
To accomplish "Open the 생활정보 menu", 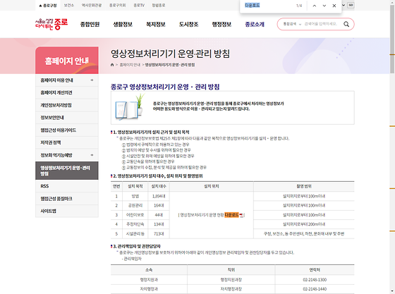I will 123,25.
